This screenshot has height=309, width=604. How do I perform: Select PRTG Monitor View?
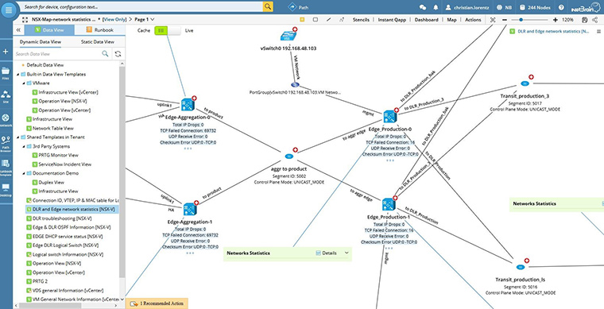click(x=58, y=155)
